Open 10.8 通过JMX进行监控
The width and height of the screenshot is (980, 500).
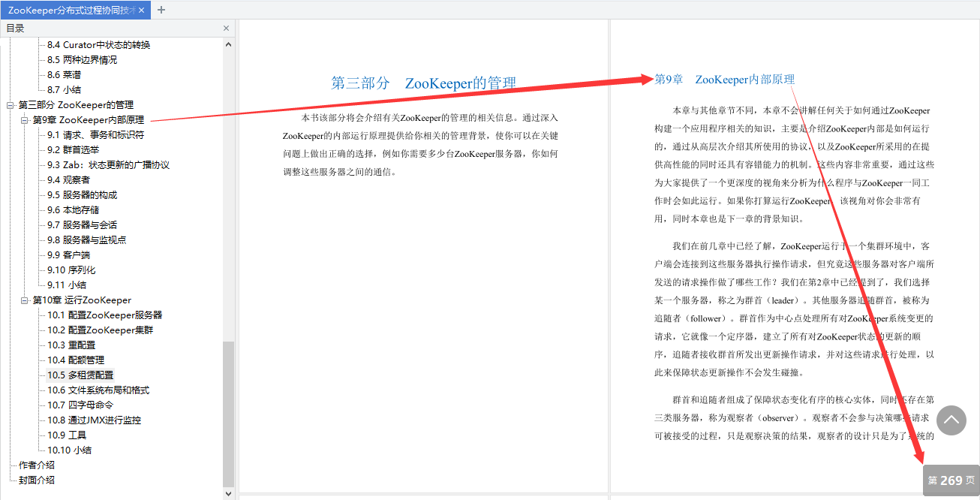94,420
